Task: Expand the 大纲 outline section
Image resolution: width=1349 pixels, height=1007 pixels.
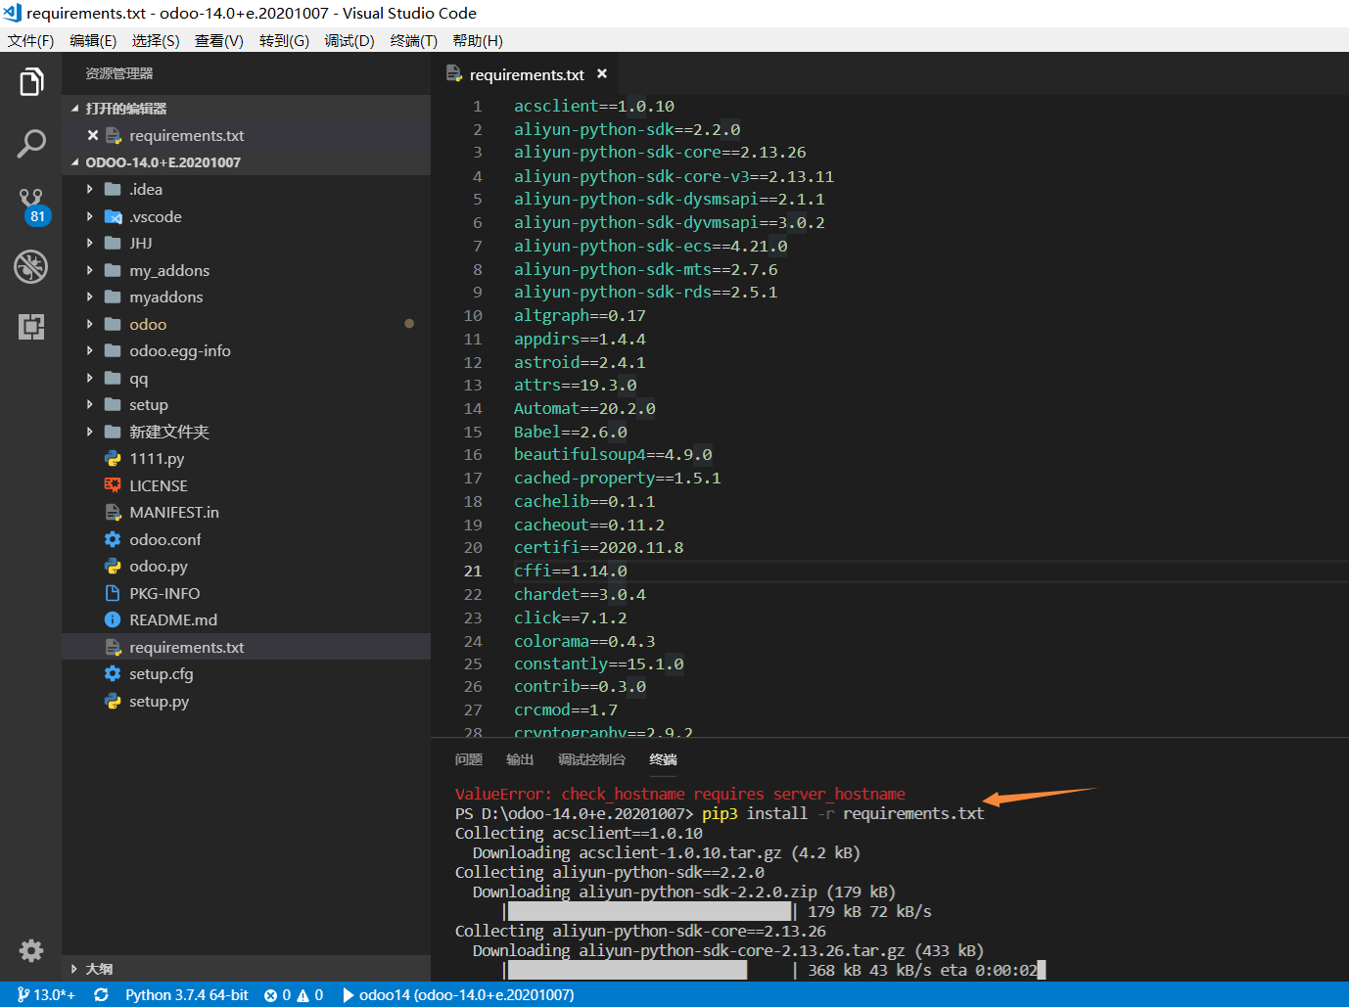Action: [98, 968]
